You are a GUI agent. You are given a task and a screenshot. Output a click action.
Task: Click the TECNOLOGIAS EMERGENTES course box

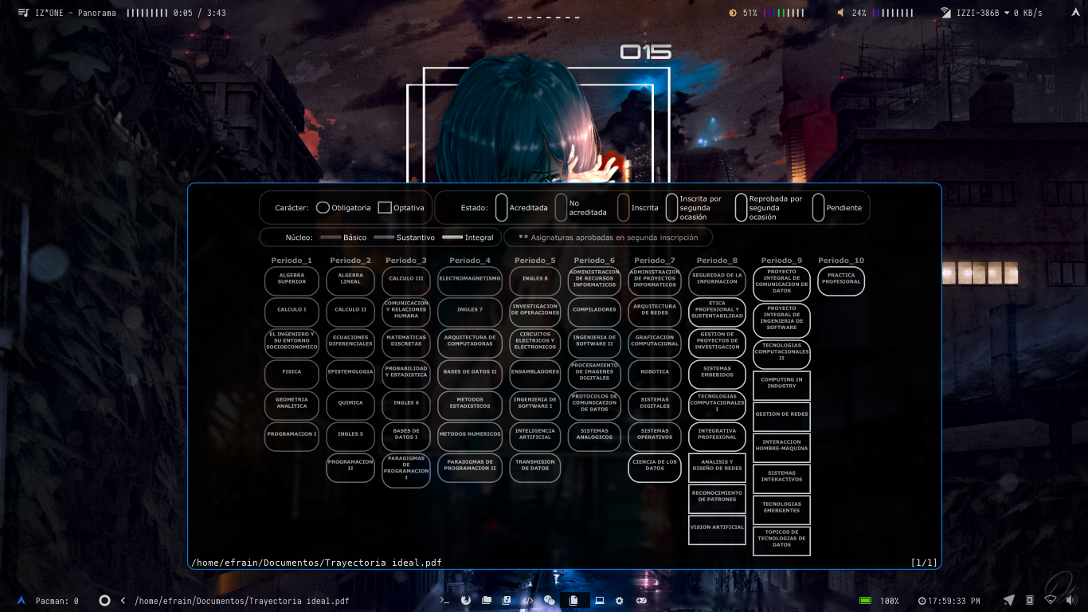pos(781,510)
